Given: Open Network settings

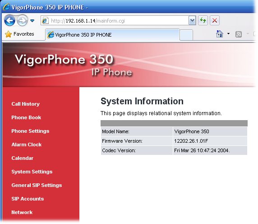Looking at the screenshot, I should [22, 212].
